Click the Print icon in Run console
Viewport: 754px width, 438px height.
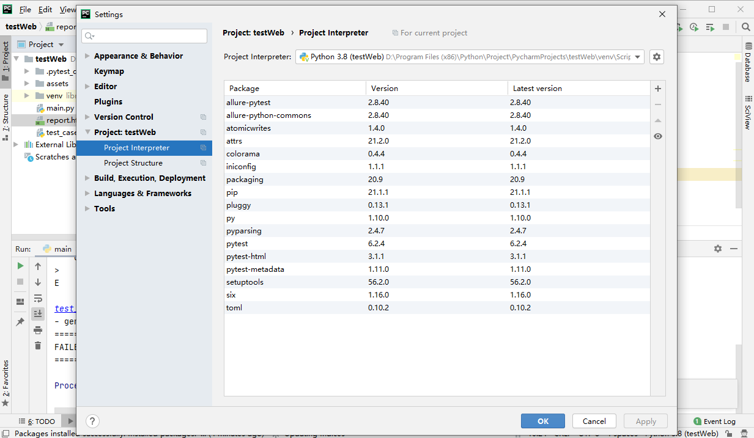[x=38, y=330]
